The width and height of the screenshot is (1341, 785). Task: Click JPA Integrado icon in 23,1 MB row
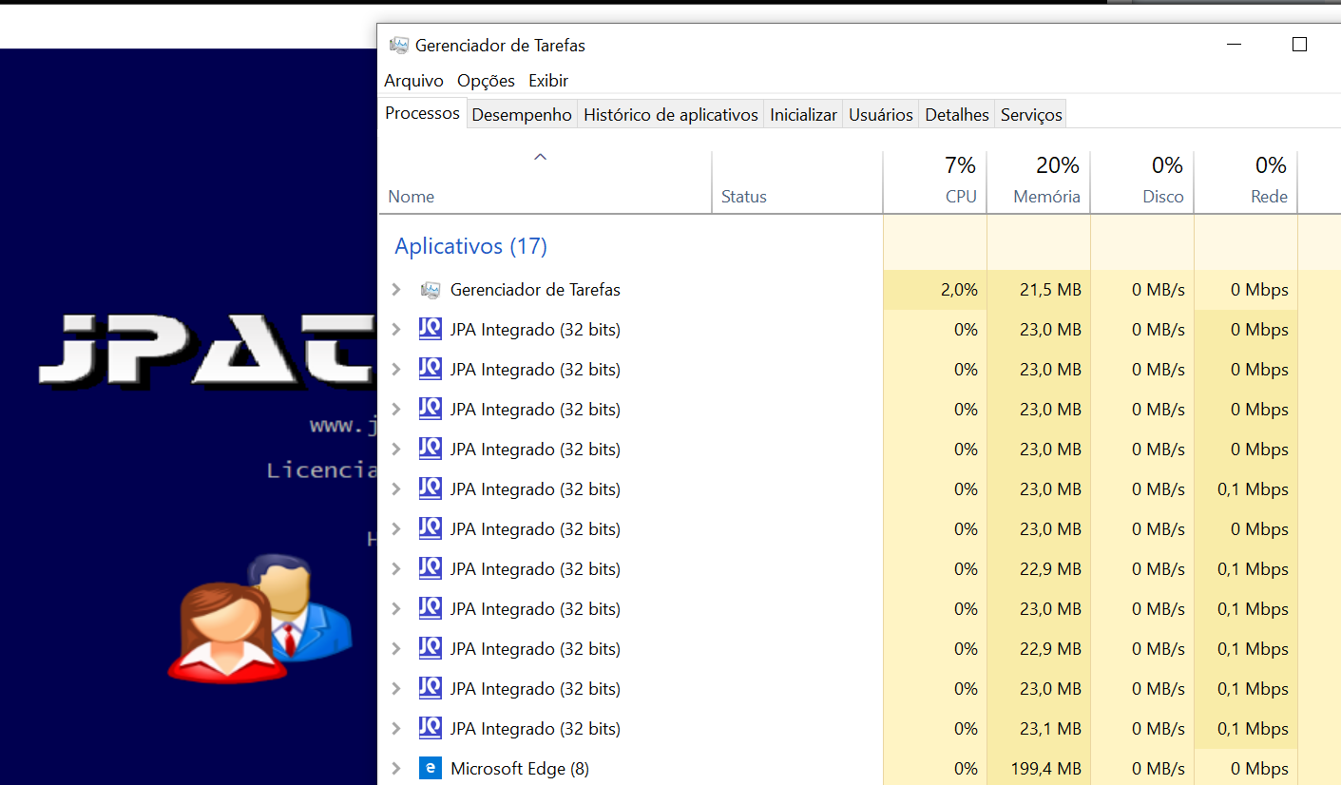click(431, 729)
